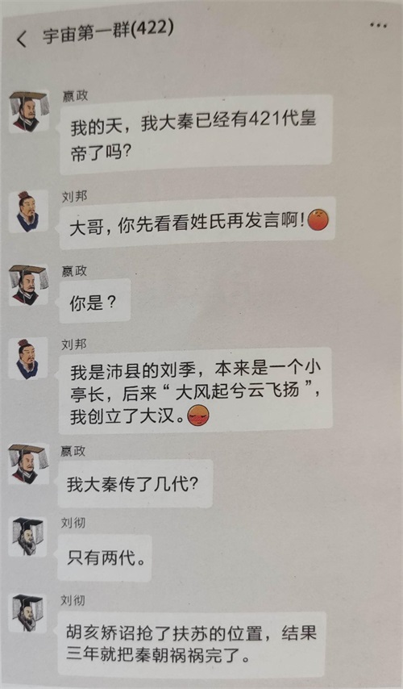Tap 刘邦's avatar next to the 大哥 message

28,212
